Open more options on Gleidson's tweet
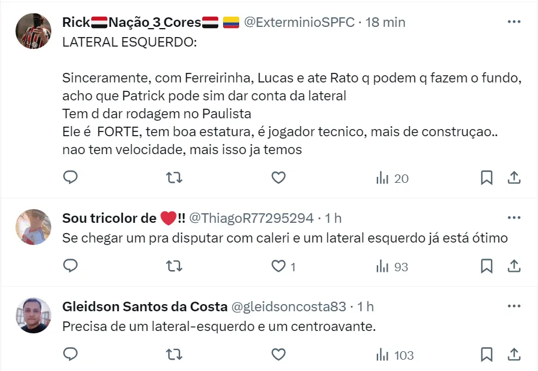The image size is (538, 371). [514, 306]
